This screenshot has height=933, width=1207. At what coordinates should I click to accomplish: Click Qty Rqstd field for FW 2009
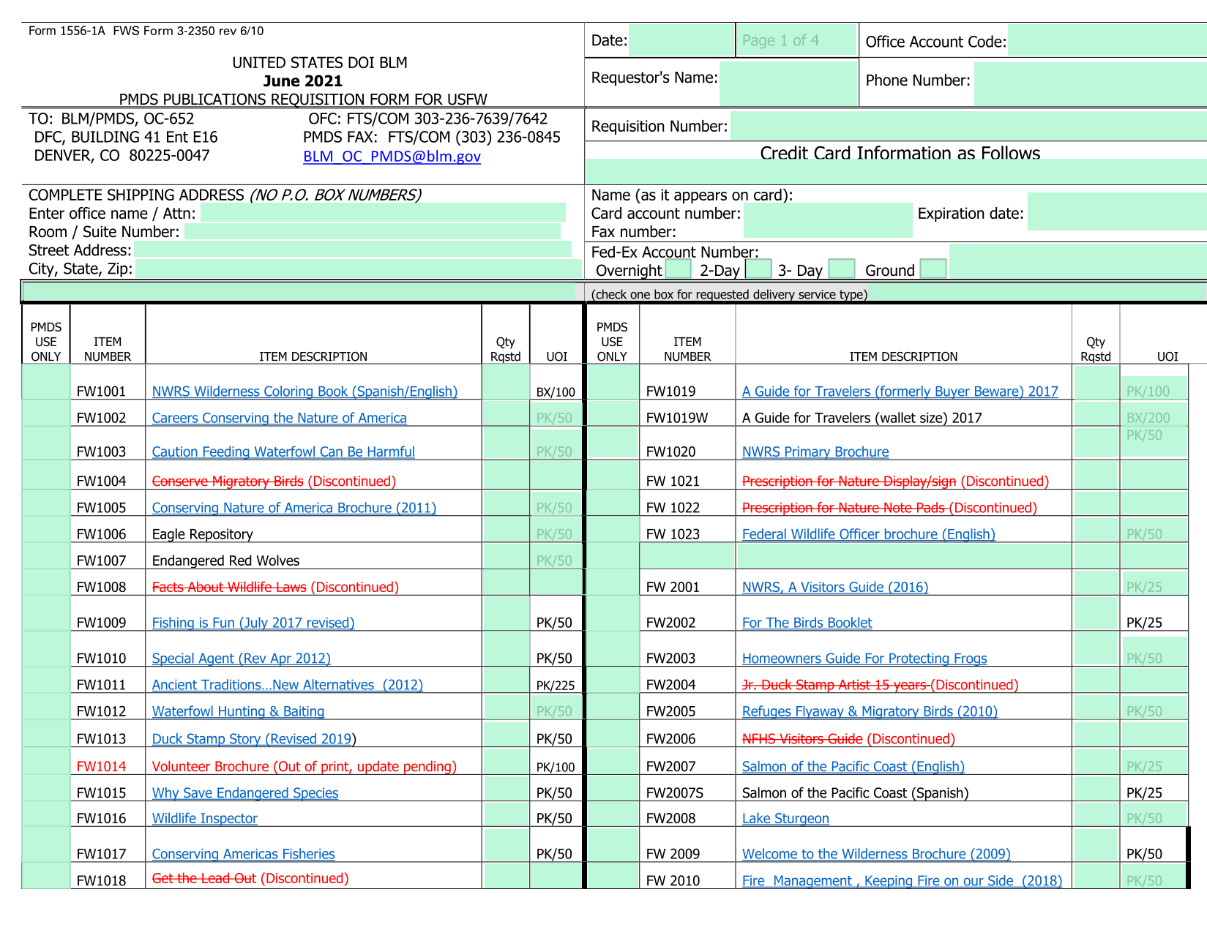tap(1096, 845)
